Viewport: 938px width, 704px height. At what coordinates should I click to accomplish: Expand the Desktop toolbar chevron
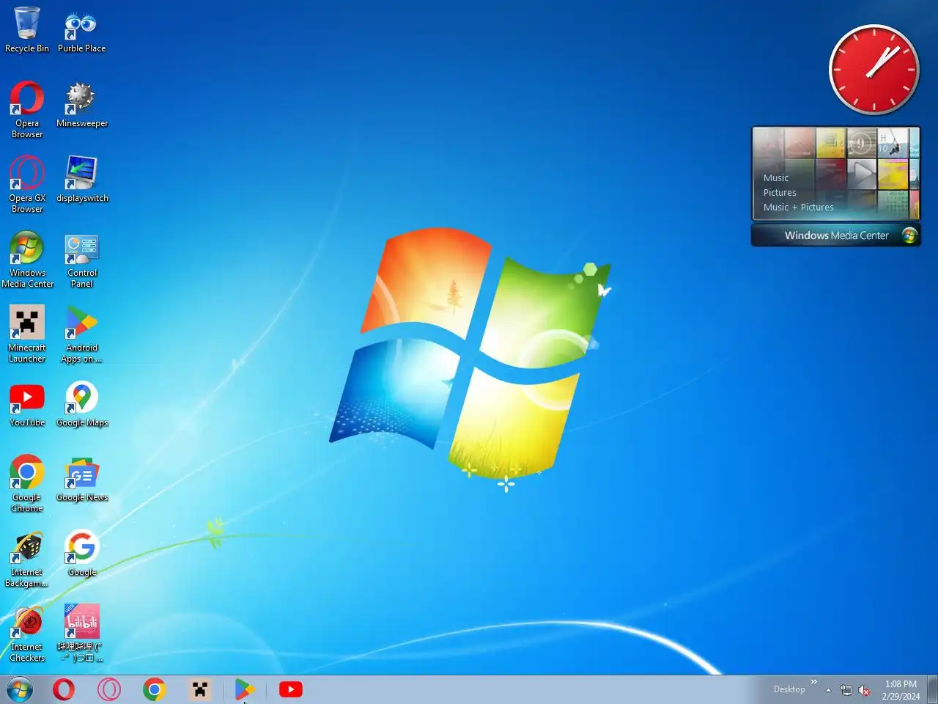pos(813,682)
